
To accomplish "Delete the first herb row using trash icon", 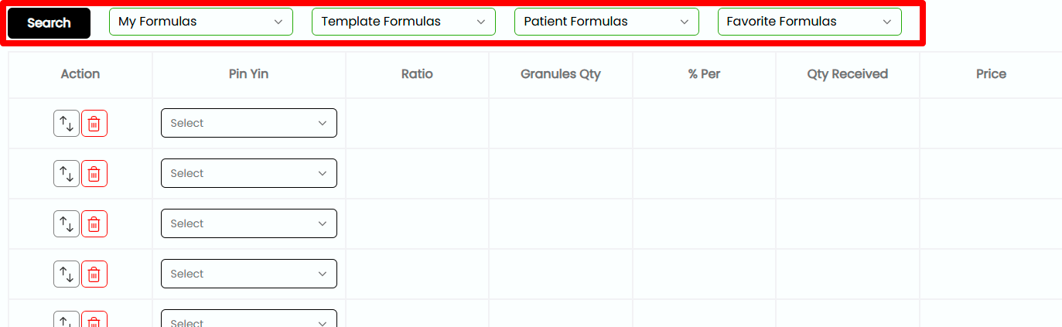I will [94, 124].
